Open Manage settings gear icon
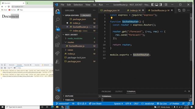This screenshot has height=109, width=195. pos(57,97)
